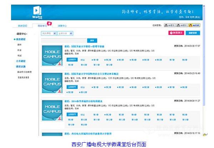Image resolution: width=214 pixels, height=148 pixels.
Task: Open 作业 in the sidebar
Action: (19, 50)
